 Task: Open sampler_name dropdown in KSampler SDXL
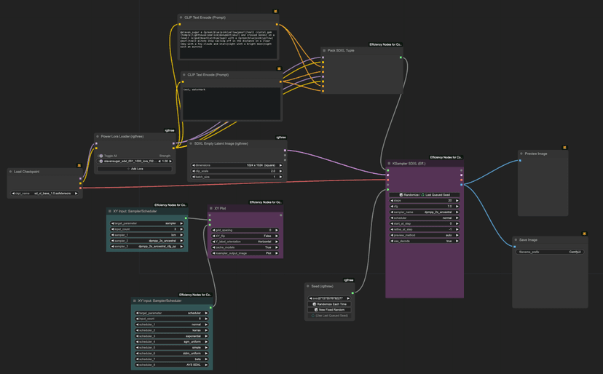coord(424,212)
